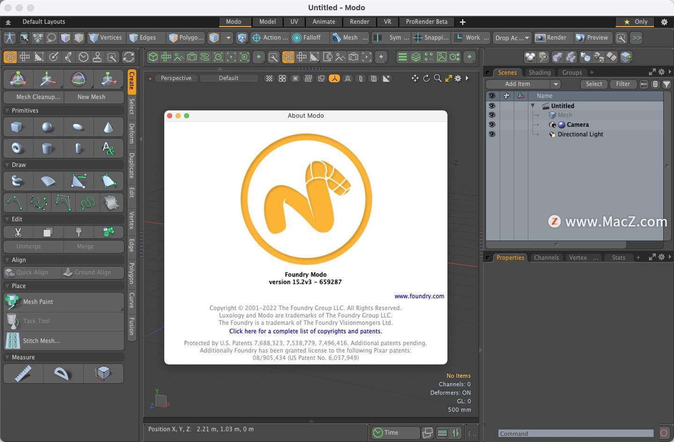
Task: Select the Sphere primitive tool
Action: tap(48, 127)
